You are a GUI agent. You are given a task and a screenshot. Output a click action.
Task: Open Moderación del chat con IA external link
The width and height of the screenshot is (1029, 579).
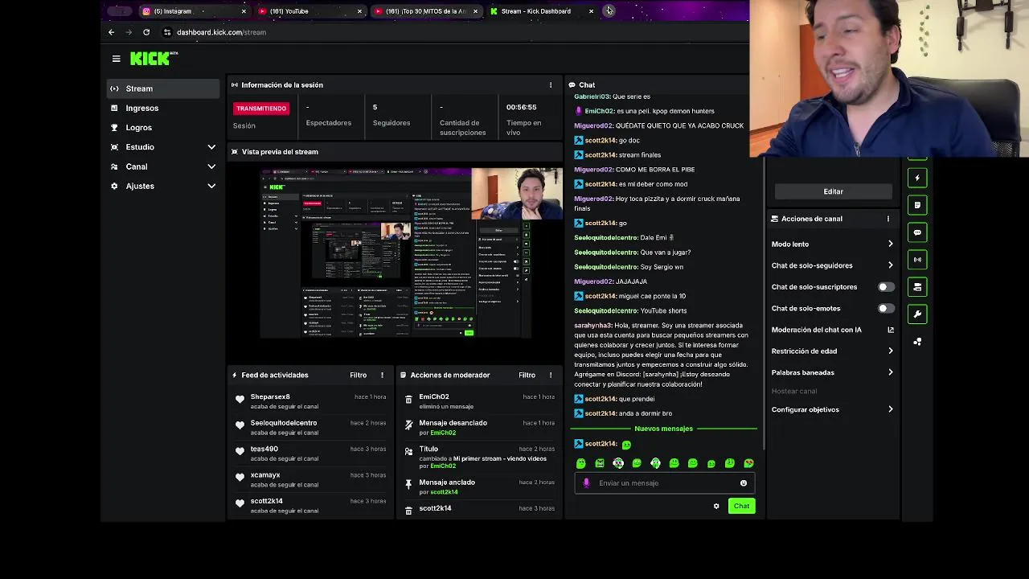coord(891,330)
